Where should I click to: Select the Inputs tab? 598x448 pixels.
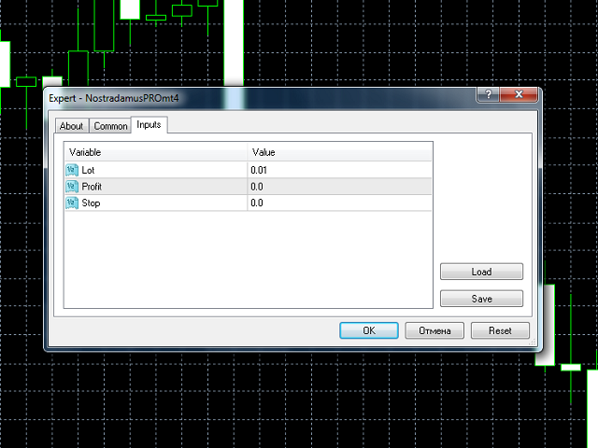(149, 124)
